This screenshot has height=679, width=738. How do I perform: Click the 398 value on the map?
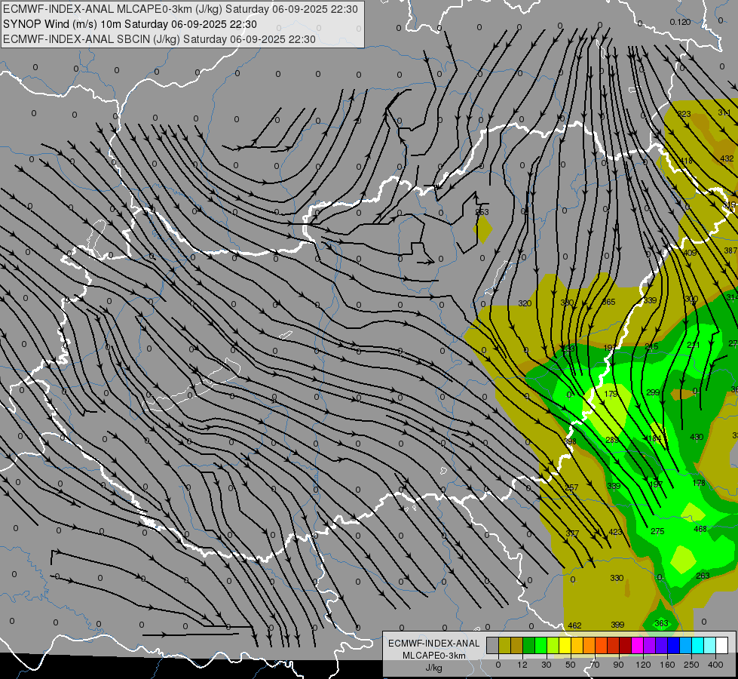570,441
